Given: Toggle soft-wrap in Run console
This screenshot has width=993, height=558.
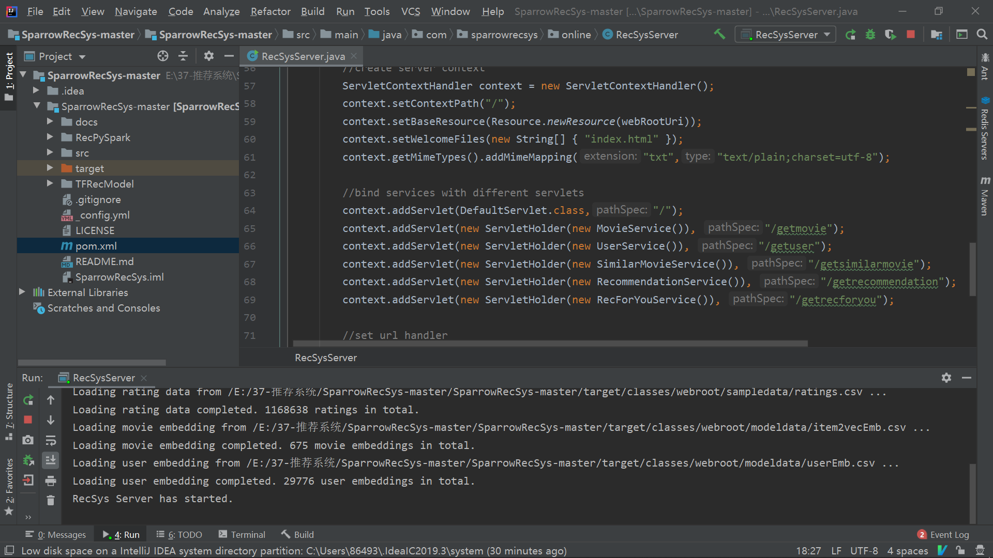Looking at the screenshot, I should [51, 441].
